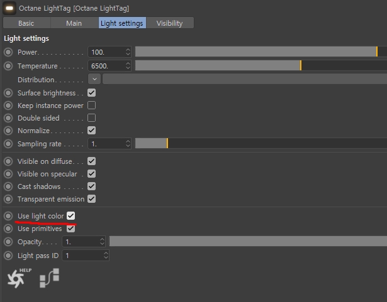
Task: Switch to the Main tab
Action: click(74, 23)
